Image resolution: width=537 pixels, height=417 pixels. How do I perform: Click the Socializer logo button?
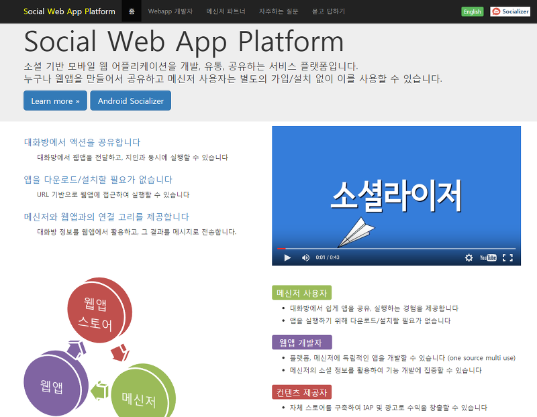pyautogui.click(x=510, y=11)
